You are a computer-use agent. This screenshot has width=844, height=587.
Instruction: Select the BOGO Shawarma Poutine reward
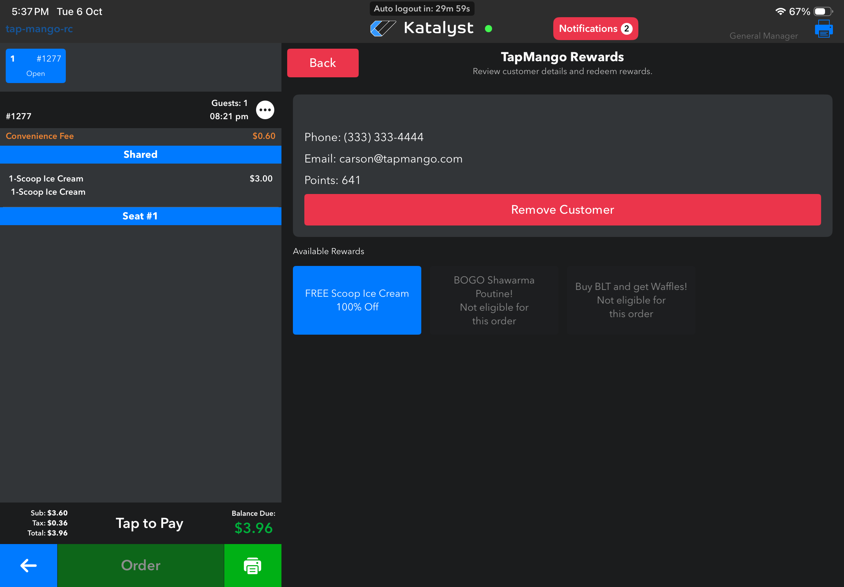coord(494,300)
